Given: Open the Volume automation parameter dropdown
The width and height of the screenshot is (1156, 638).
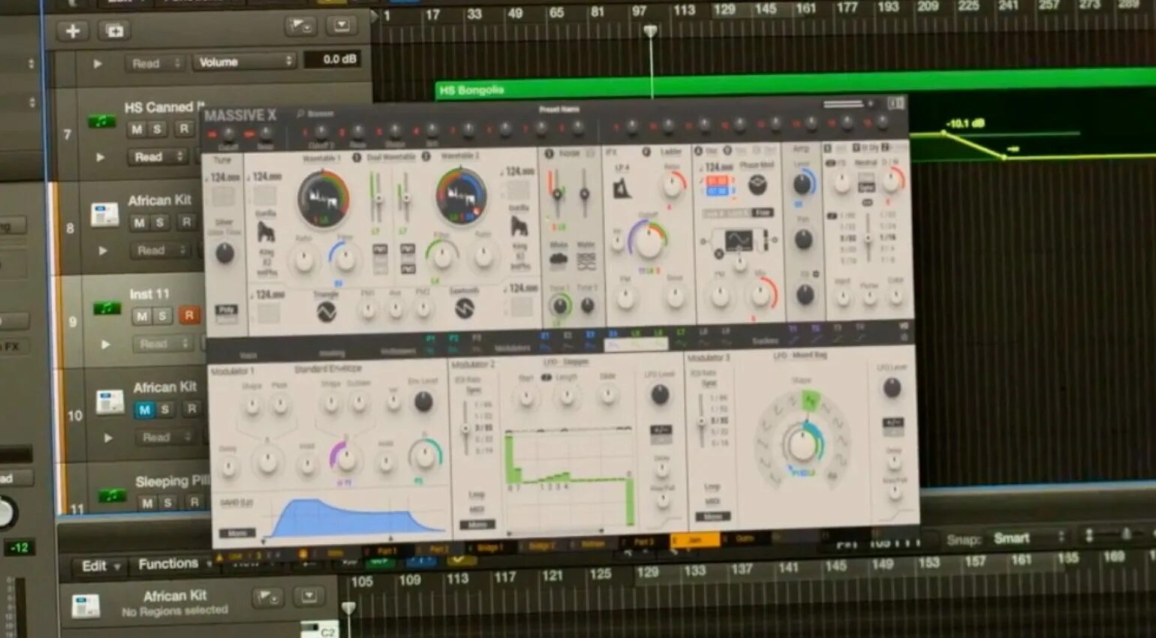Looking at the screenshot, I should click(x=245, y=62).
